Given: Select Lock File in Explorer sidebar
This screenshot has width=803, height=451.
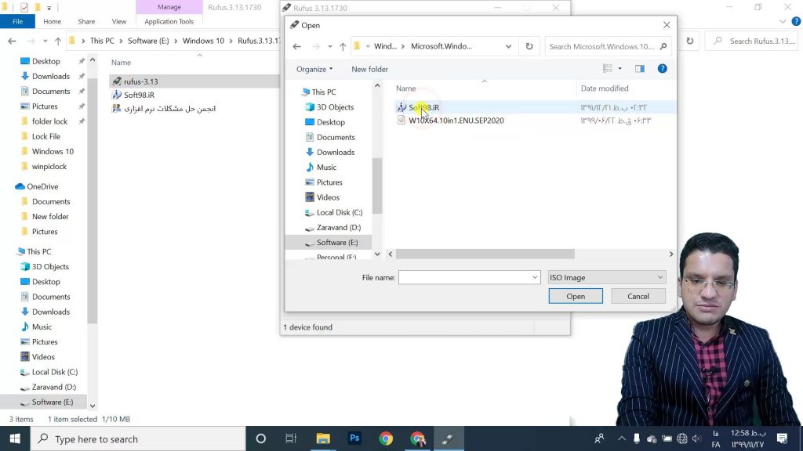Looking at the screenshot, I should point(46,136).
